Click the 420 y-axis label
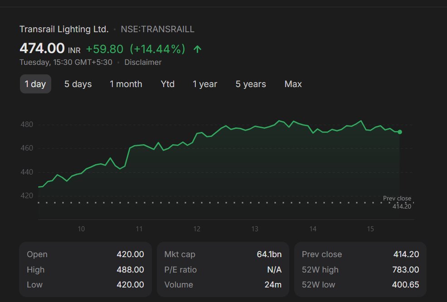Screen dimensions: 447x302 coord(27,195)
